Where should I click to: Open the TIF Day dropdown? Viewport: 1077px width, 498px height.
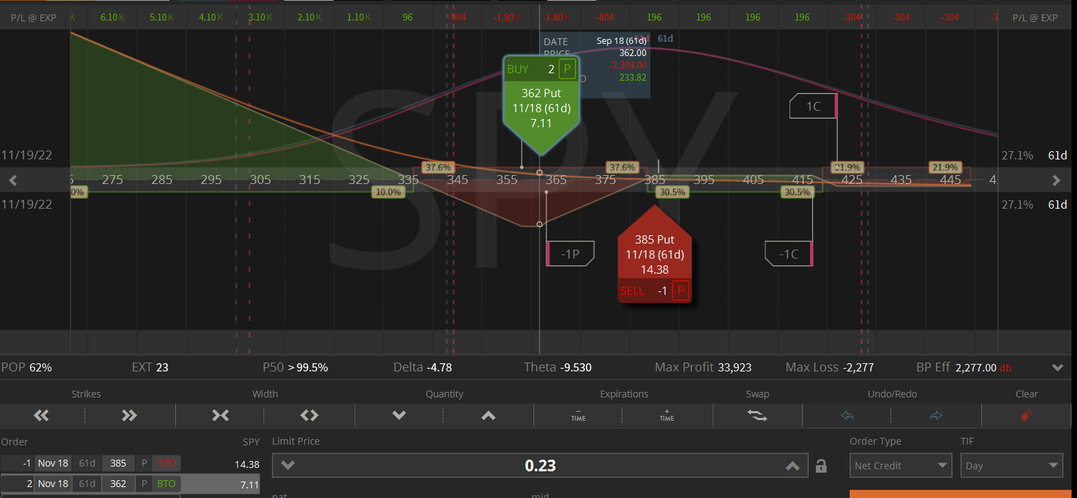tap(1011, 466)
